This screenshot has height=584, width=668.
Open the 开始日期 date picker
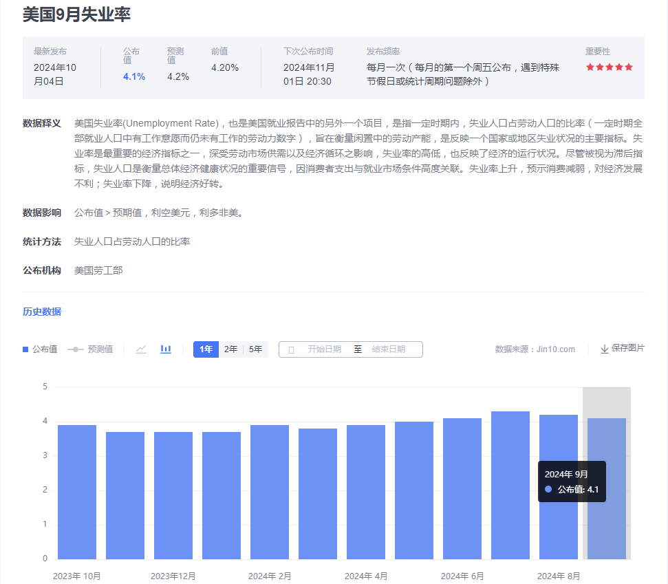(324, 349)
